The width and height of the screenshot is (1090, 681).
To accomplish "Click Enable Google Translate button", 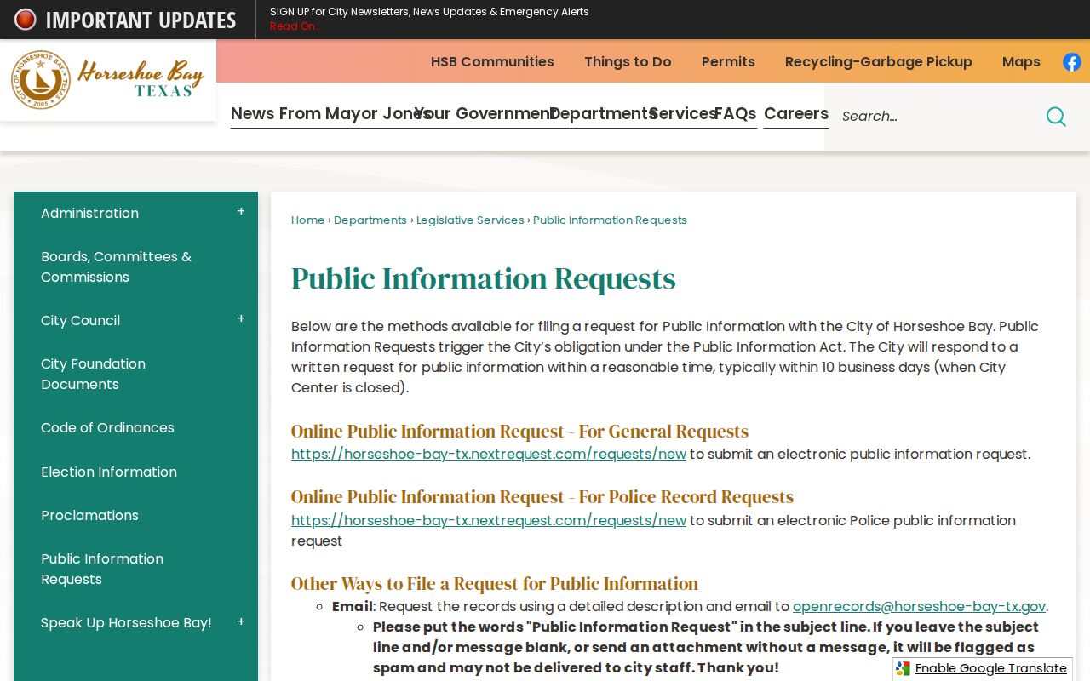I will pyautogui.click(x=983, y=669).
